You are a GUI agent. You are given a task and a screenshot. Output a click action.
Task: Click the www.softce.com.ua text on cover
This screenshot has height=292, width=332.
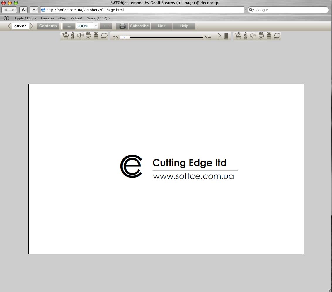193,176
